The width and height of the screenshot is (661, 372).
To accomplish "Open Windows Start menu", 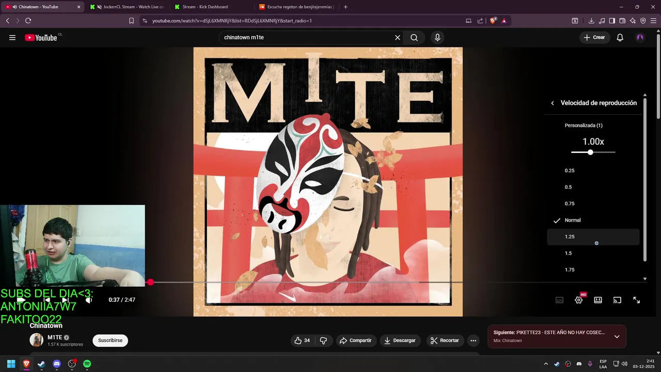I will coord(11,364).
